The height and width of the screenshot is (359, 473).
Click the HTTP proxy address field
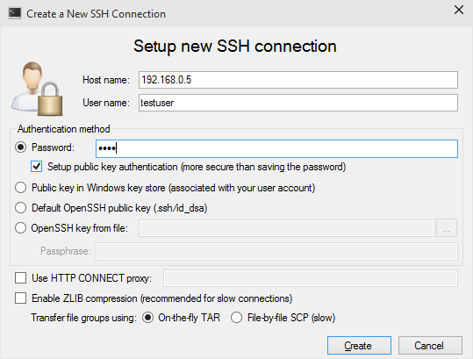(311, 278)
